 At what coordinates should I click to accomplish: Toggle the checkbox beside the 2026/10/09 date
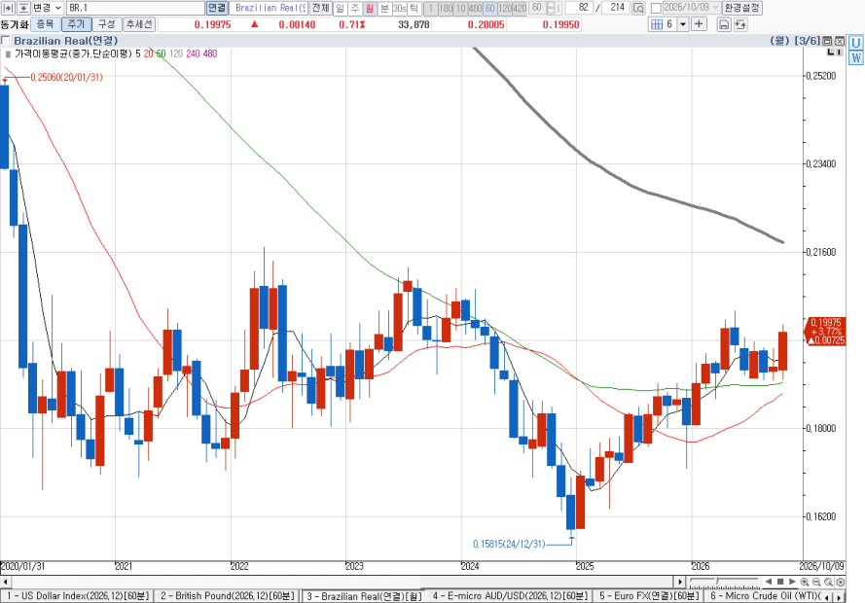pos(656,9)
